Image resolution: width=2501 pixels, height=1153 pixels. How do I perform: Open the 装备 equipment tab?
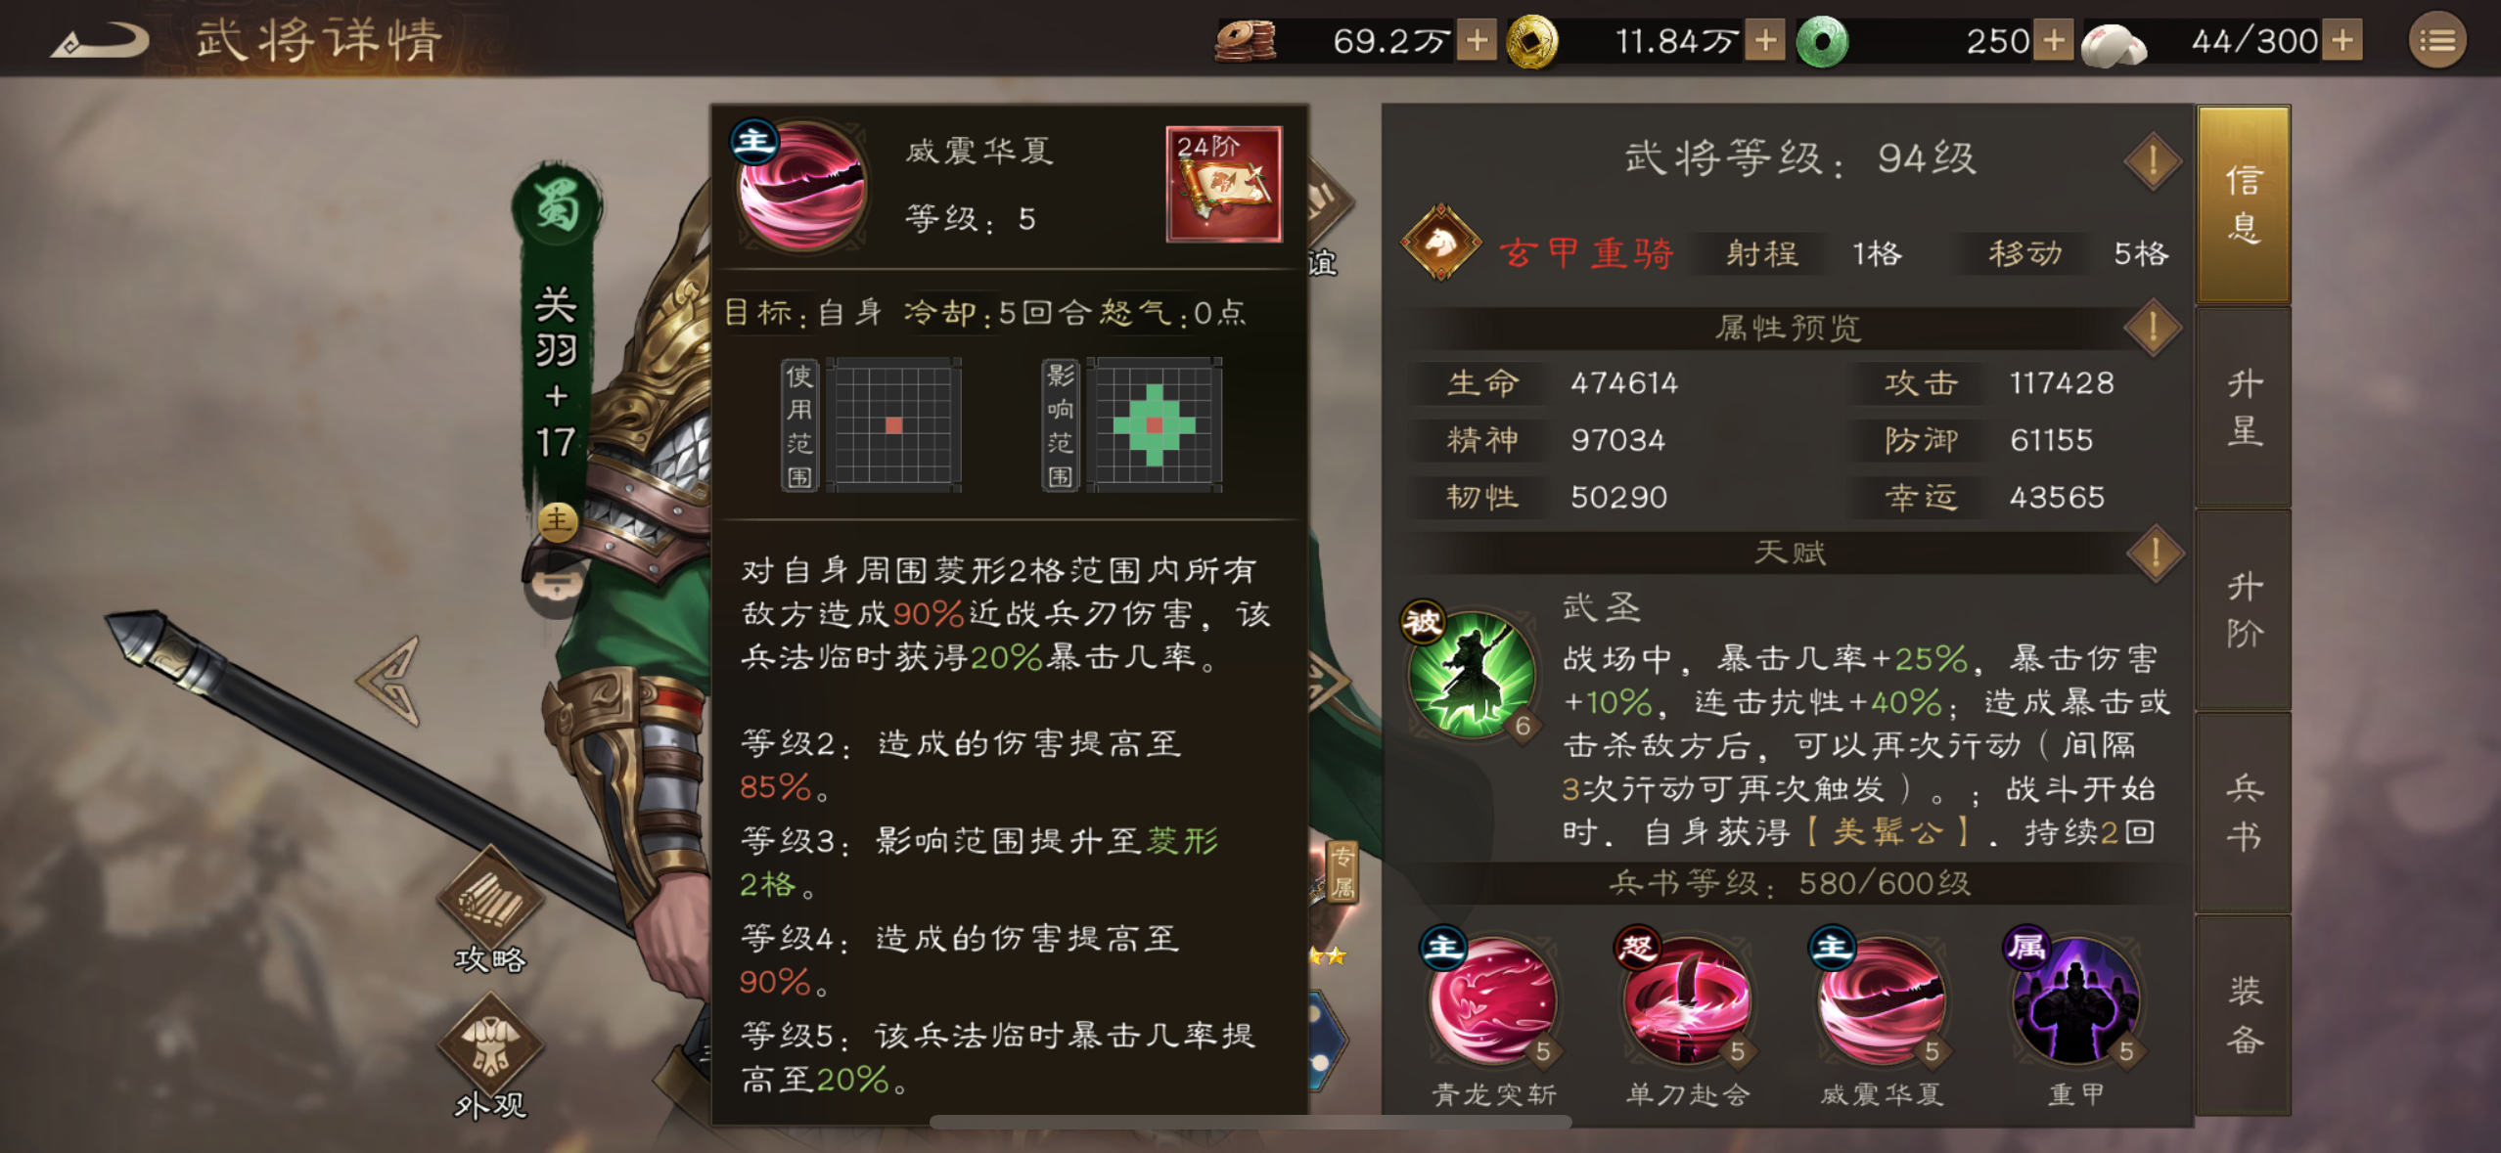coord(2243,1015)
